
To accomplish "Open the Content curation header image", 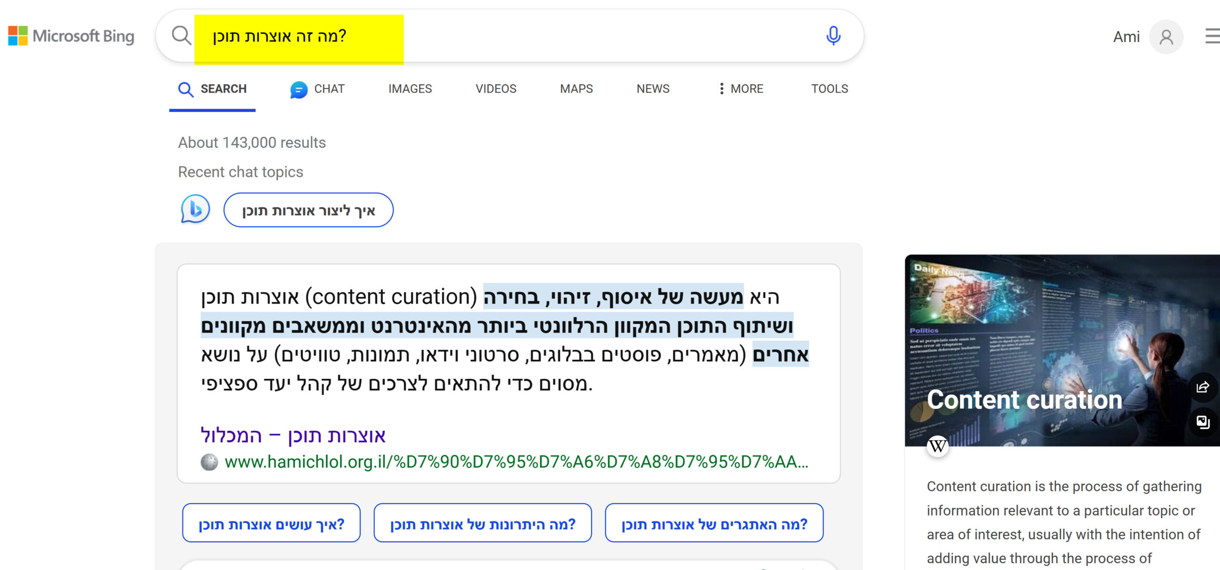I will pos(1062,350).
